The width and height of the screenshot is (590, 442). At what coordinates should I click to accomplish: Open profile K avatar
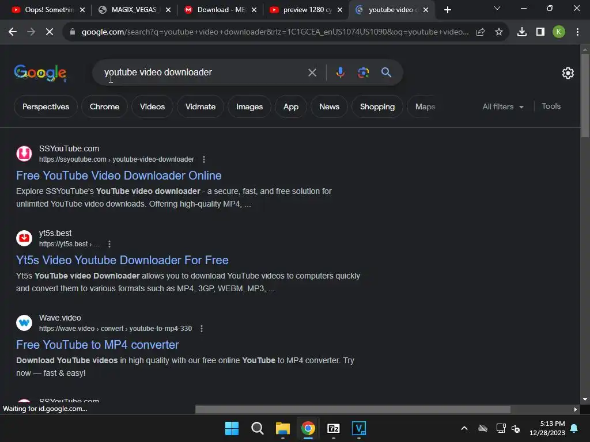point(558,32)
